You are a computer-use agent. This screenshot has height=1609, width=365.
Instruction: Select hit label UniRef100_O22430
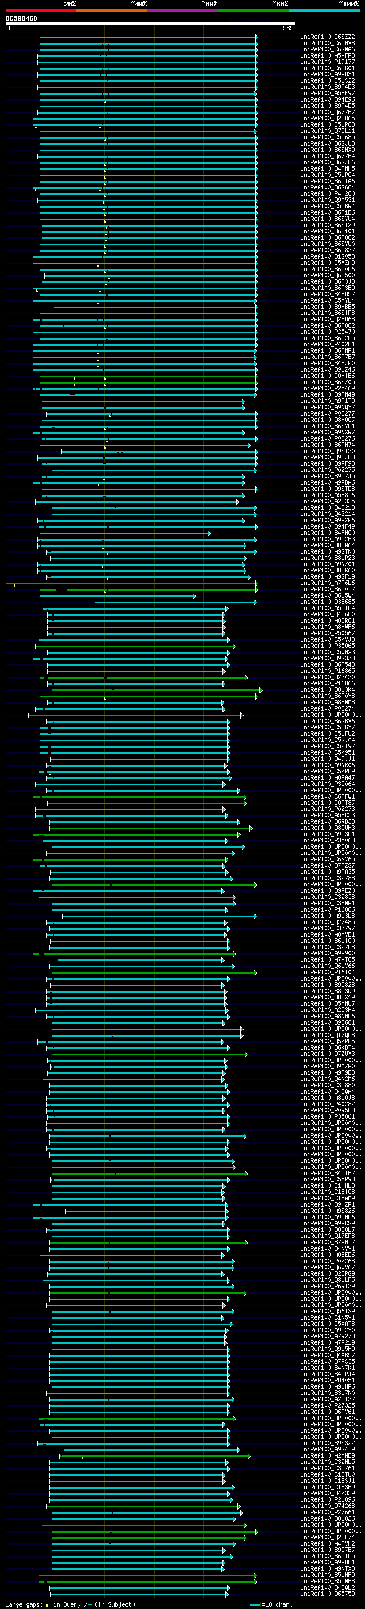point(327,677)
